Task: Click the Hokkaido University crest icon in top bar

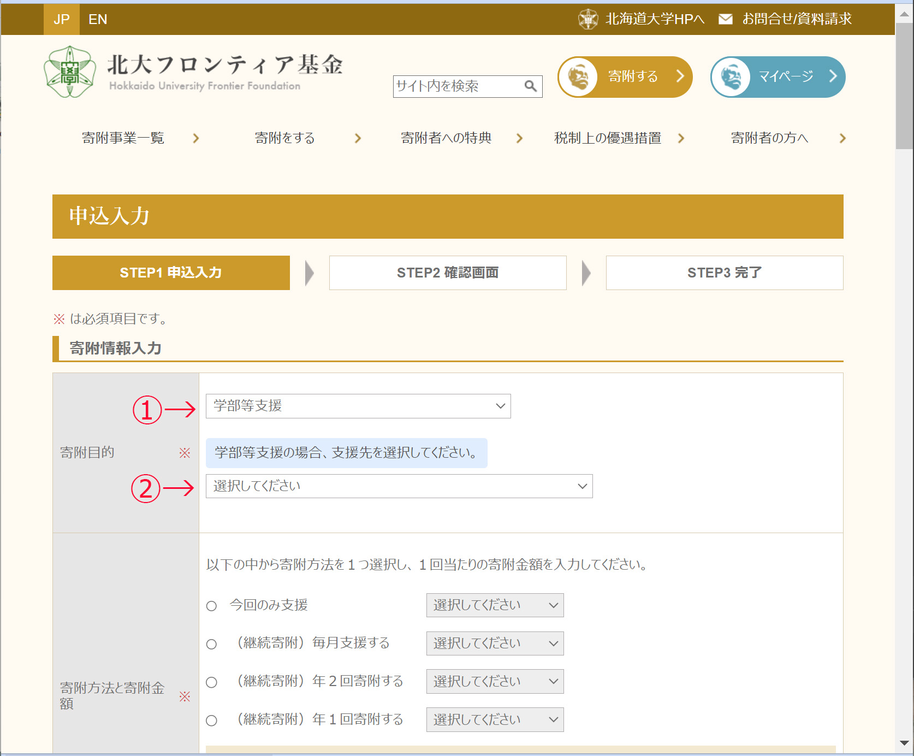Action: (x=588, y=19)
